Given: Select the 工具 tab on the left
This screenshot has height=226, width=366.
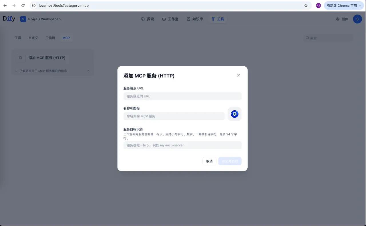Looking at the screenshot, I should (18, 38).
